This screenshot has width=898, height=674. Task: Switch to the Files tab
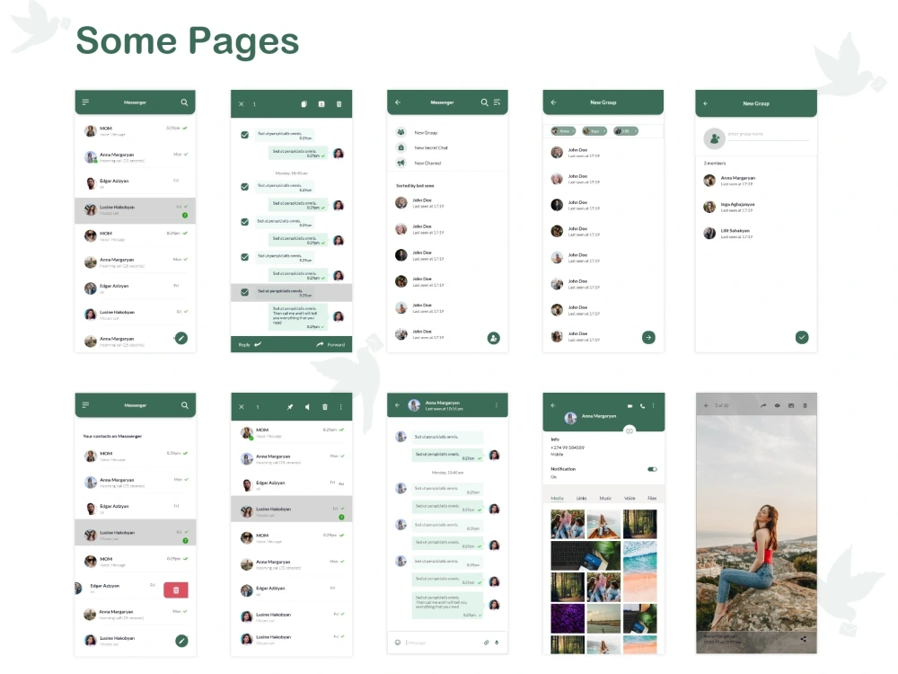(652, 499)
